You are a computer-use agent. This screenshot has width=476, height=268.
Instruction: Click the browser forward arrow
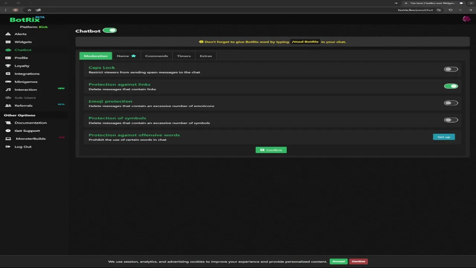[x=470, y=10]
